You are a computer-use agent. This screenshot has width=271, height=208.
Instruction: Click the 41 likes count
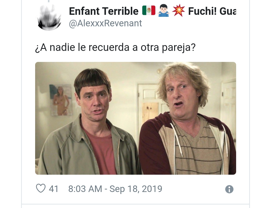53,189
